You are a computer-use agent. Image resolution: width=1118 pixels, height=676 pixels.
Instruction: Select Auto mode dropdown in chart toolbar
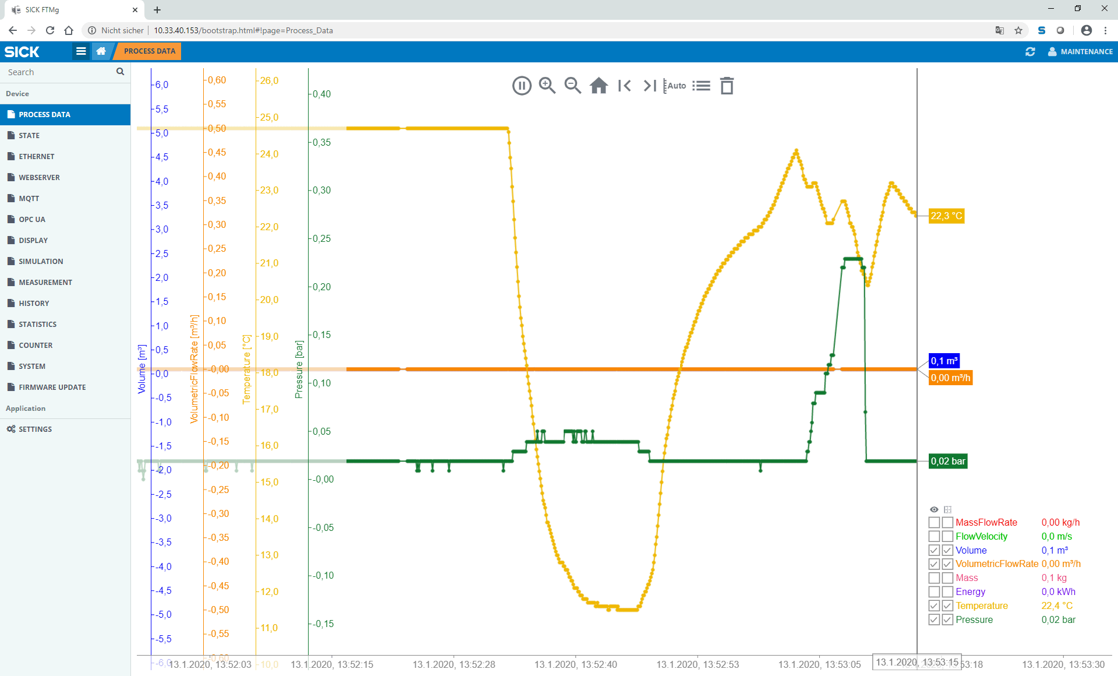point(675,86)
